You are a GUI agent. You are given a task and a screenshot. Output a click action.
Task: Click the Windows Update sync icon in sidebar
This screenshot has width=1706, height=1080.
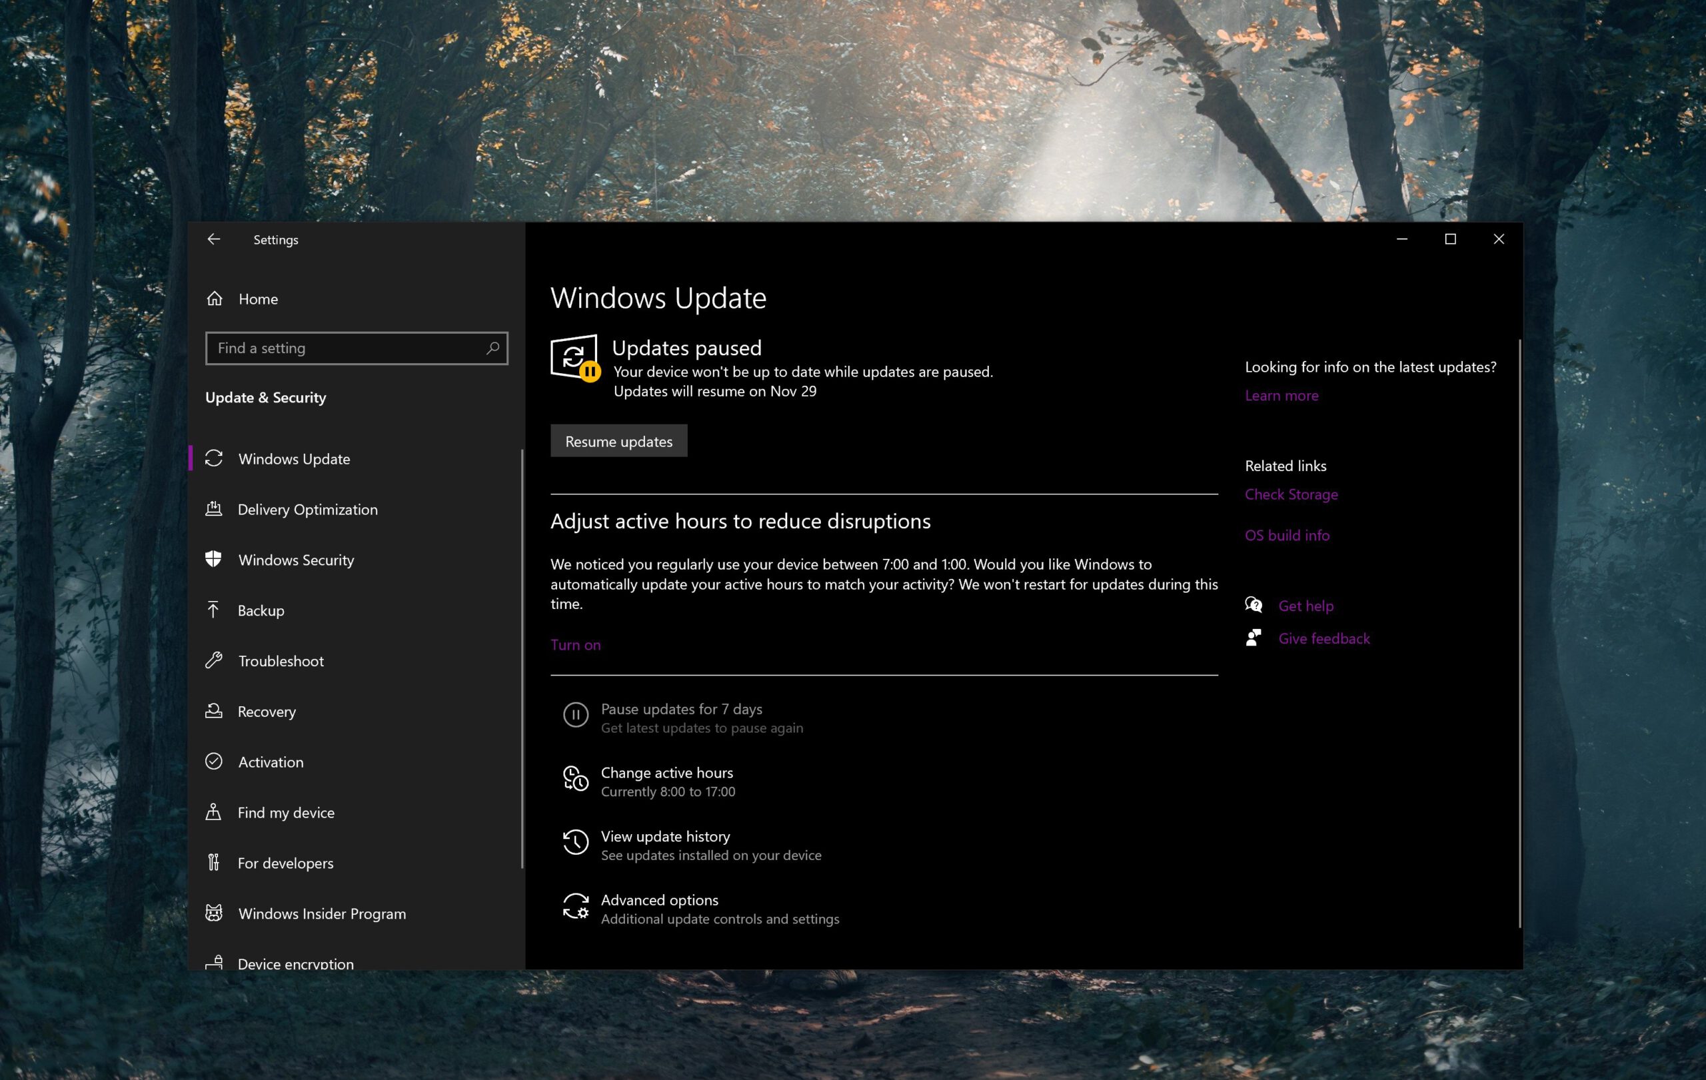[x=214, y=459]
